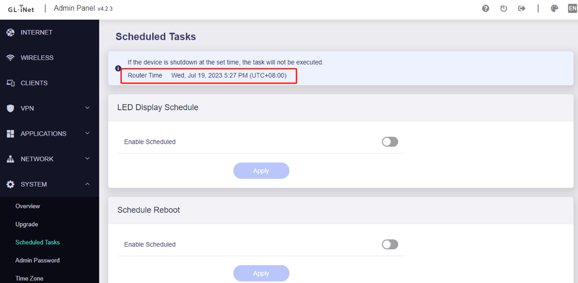Expand the Network menu chevron

point(88,159)
